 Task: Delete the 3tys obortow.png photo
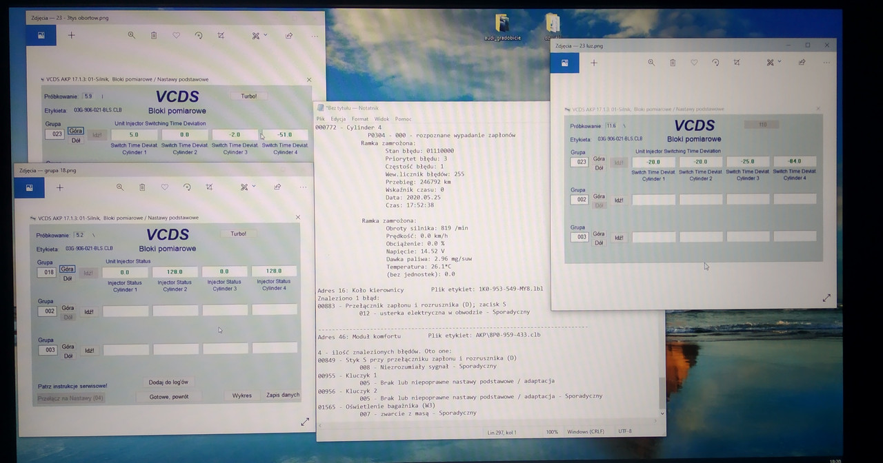[x=153, y=35]
